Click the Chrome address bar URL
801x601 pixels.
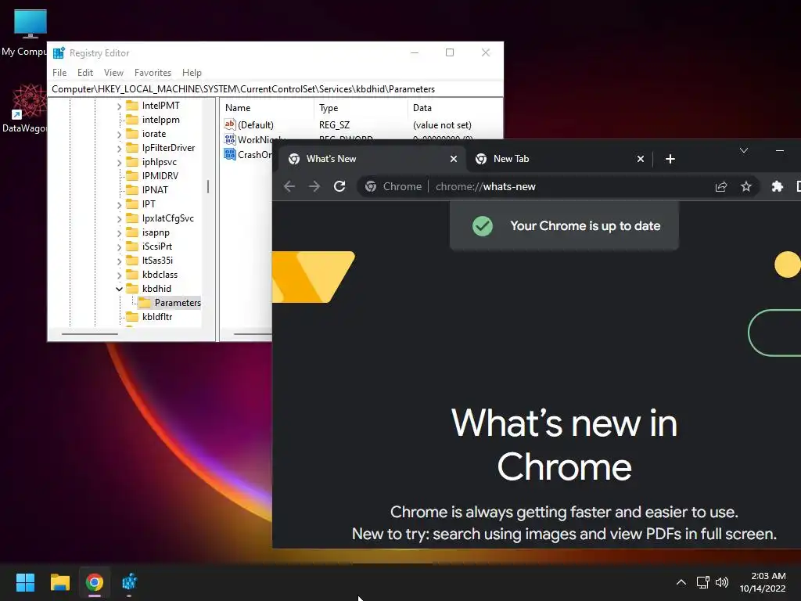485,186
